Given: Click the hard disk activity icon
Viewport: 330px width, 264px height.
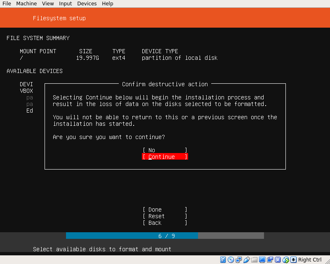Looking at the screenshot, I should pyautogui.click(x=223, y=260).
